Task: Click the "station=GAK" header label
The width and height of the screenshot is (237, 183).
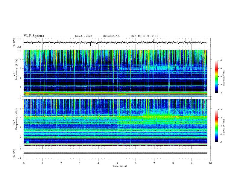Action: click(x=111, y=36)
